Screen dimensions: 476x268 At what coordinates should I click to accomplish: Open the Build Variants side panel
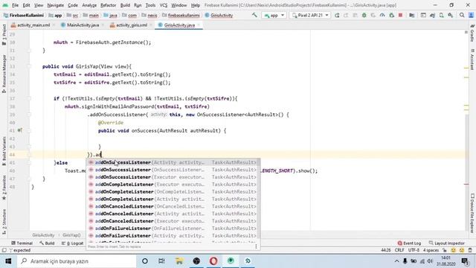coord(4,150)
